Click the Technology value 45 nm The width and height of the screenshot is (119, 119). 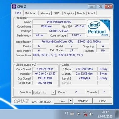click(40, 35)
